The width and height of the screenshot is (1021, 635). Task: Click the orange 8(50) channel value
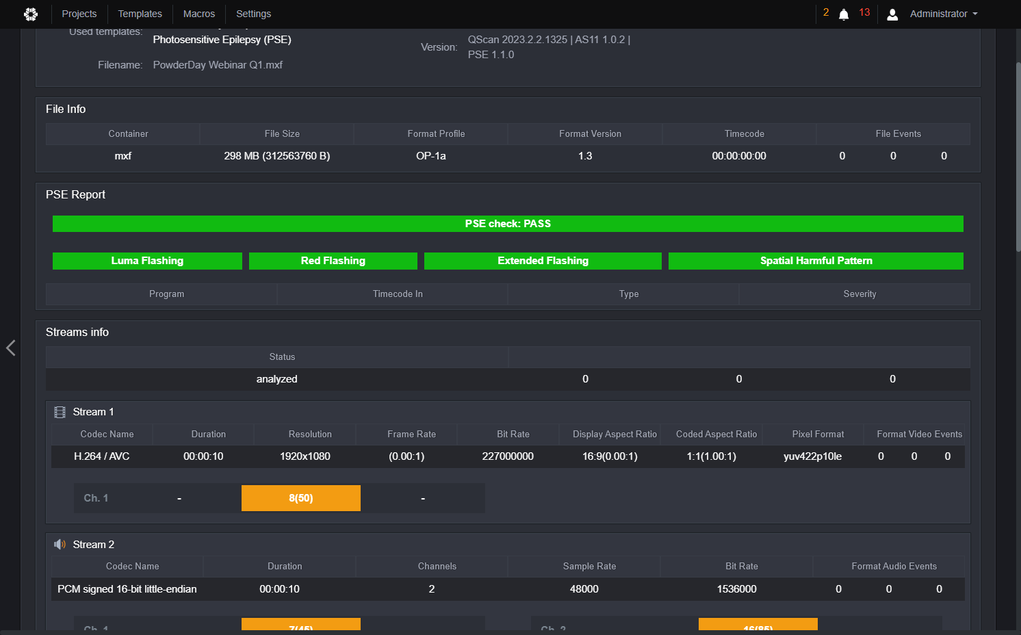point(301,498)
